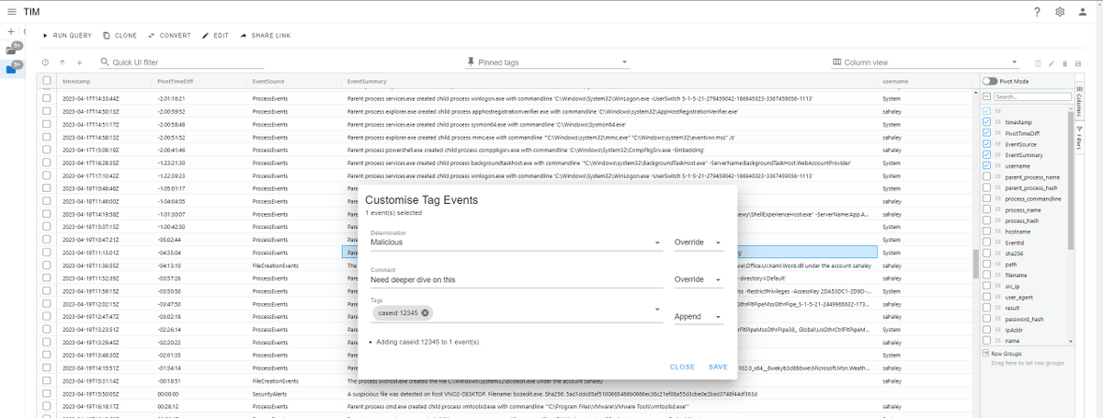Close the Customise Tag Events dialog
This screenshot has width=1103, height=418.
[x=682, y=367]
